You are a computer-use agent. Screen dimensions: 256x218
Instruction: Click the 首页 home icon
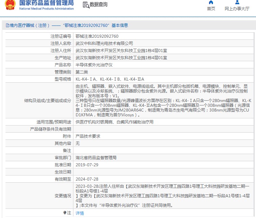[x=211, y=2]
